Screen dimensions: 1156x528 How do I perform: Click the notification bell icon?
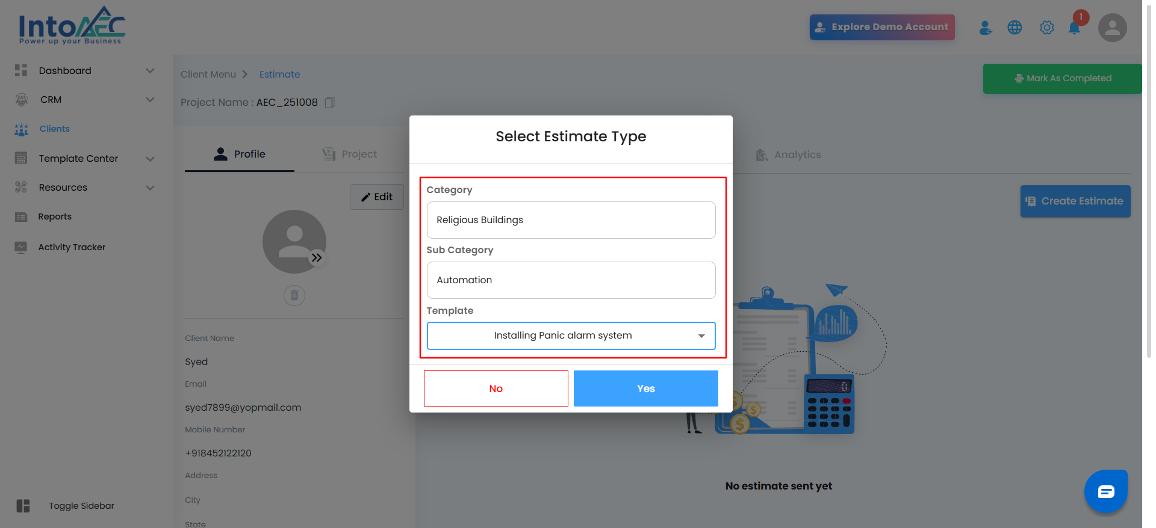pos(1074,28)
